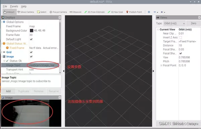The width and height of the screenshot is (201, 129).
Task: Activate the Move Camera tool
Action: point(26,12)
